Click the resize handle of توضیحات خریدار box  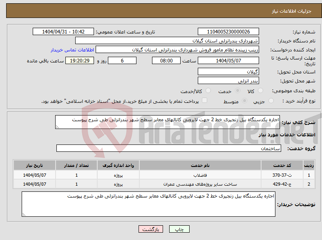tap(24, 215)
